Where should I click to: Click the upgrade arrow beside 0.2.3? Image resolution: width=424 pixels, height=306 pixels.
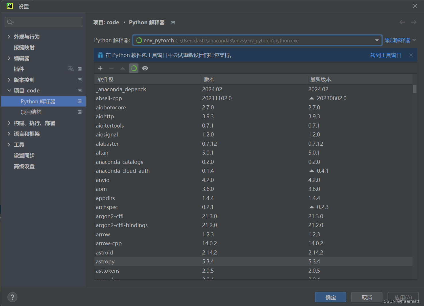[x=311, y=207]
